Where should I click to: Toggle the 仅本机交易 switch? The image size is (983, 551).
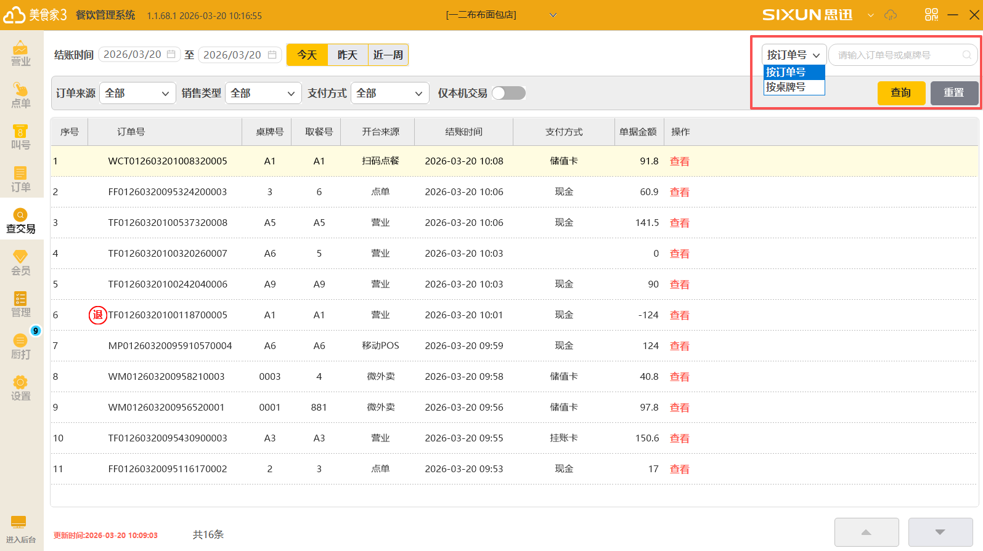pos(509,93)
